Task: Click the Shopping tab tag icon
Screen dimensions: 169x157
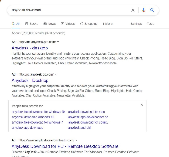Action: [x=82, y=24]
